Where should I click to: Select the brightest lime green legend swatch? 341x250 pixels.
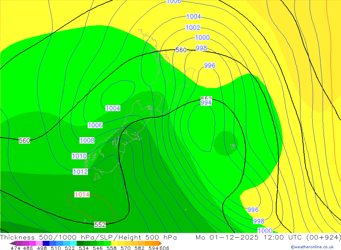[107, 243]
